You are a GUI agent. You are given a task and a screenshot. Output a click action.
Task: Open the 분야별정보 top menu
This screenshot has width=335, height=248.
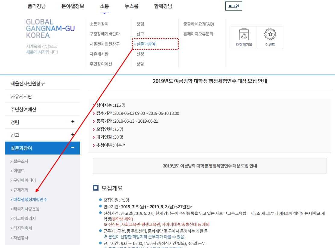point(73,6)
